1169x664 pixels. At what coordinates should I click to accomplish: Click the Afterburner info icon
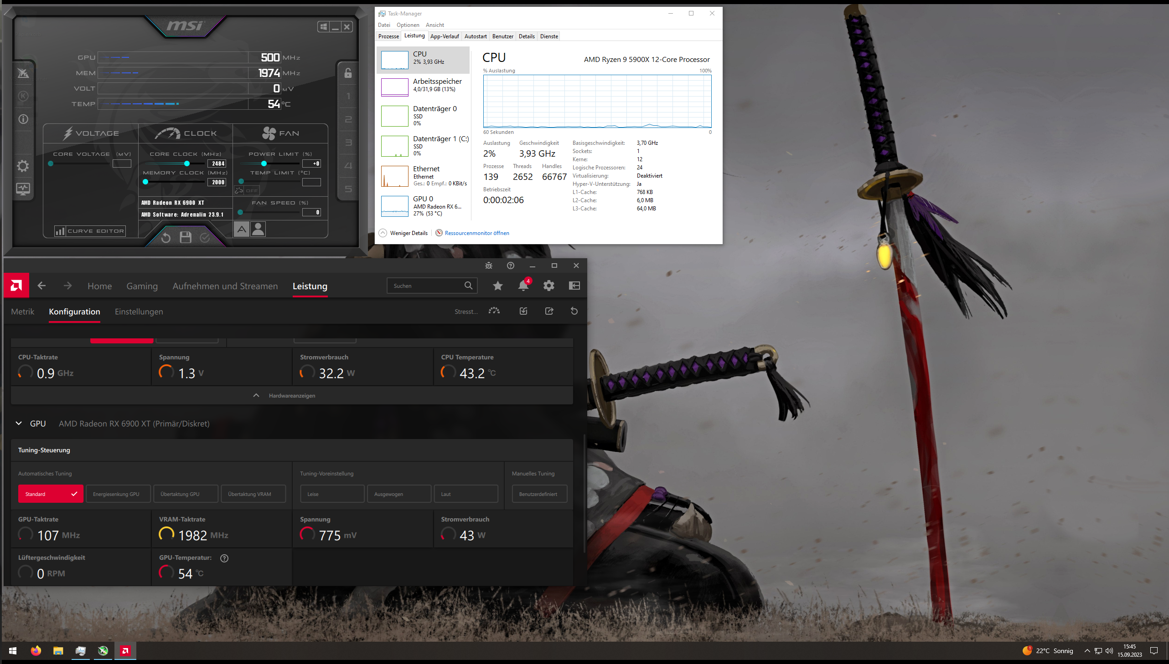23,119
